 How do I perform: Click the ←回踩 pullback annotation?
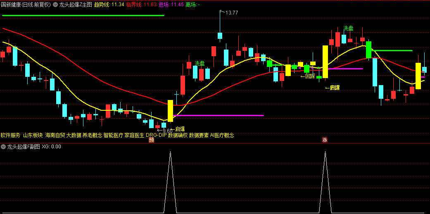point(308,76)
